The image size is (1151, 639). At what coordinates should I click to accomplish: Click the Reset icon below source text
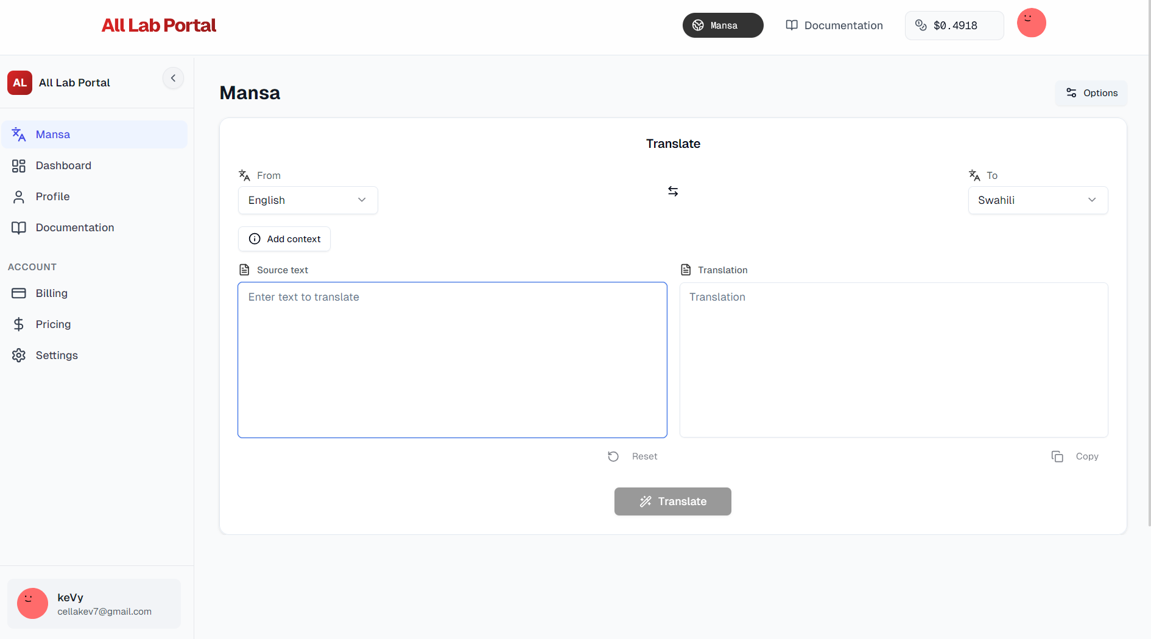(613, 456)
